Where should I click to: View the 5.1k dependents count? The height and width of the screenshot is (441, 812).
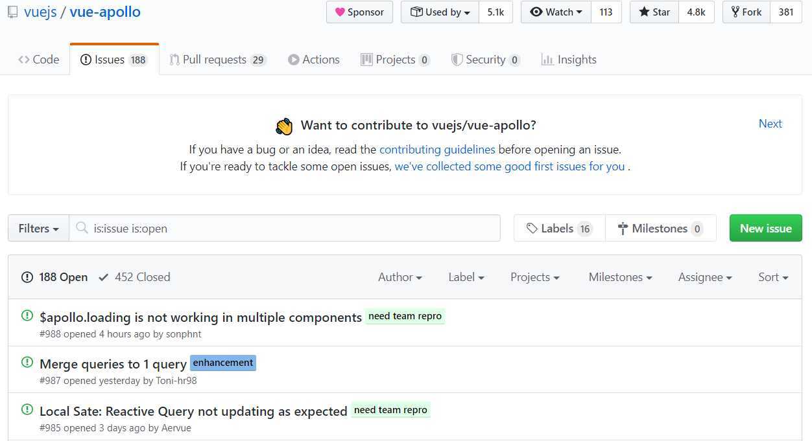coord(496,12)
